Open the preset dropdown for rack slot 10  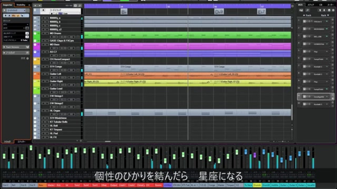(327, 89)
